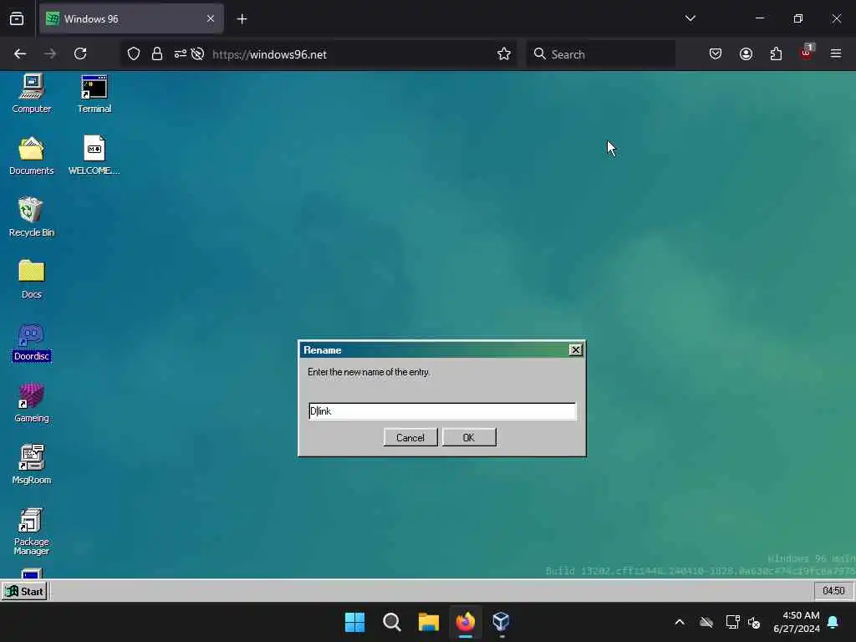Go forward in browser history

[x=50, y=53]
